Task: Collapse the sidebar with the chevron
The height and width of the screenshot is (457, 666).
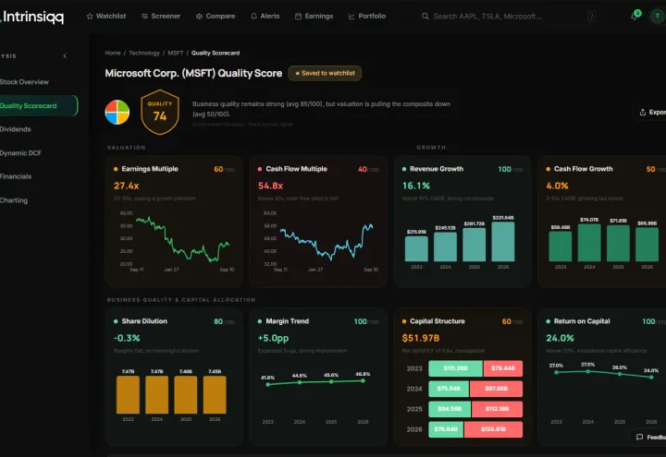Action: pos(65,56)
